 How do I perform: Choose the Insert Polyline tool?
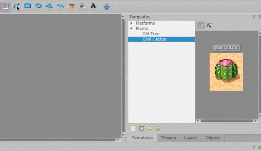(60, 7)
